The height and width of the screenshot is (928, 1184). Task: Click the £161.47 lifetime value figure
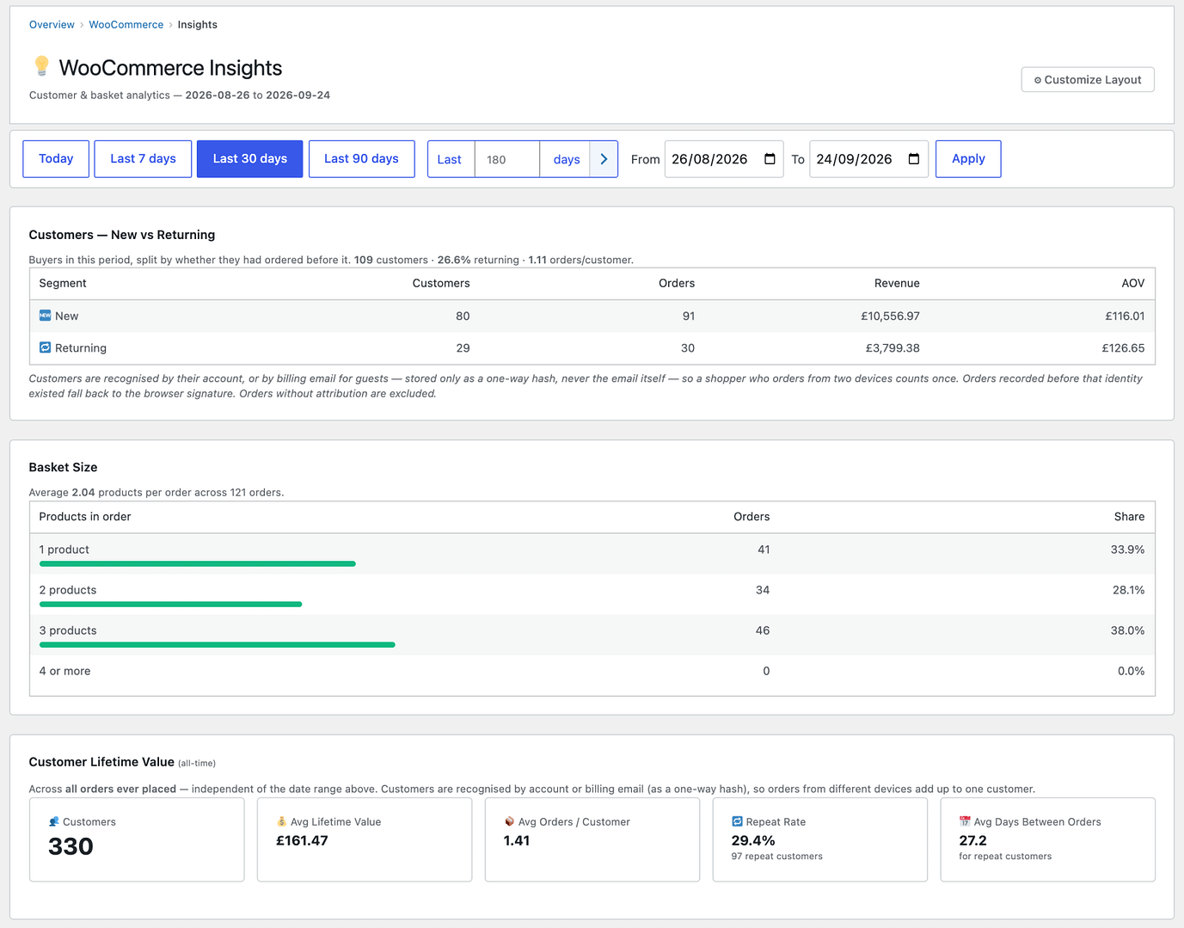click(302, 840)
